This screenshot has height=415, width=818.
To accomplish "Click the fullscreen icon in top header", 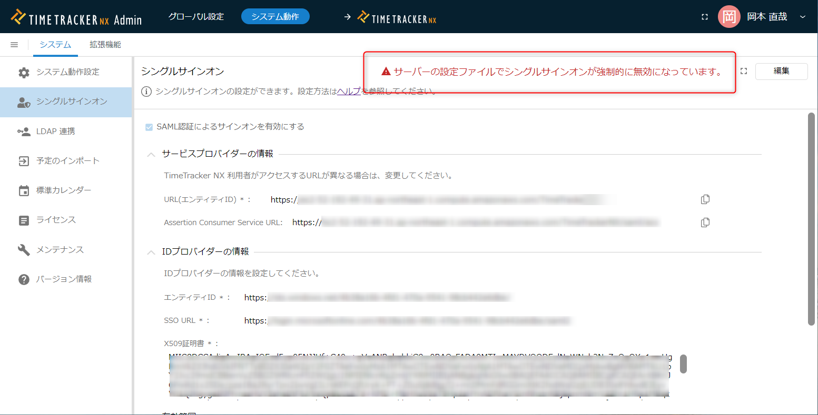I will (705, 17).
